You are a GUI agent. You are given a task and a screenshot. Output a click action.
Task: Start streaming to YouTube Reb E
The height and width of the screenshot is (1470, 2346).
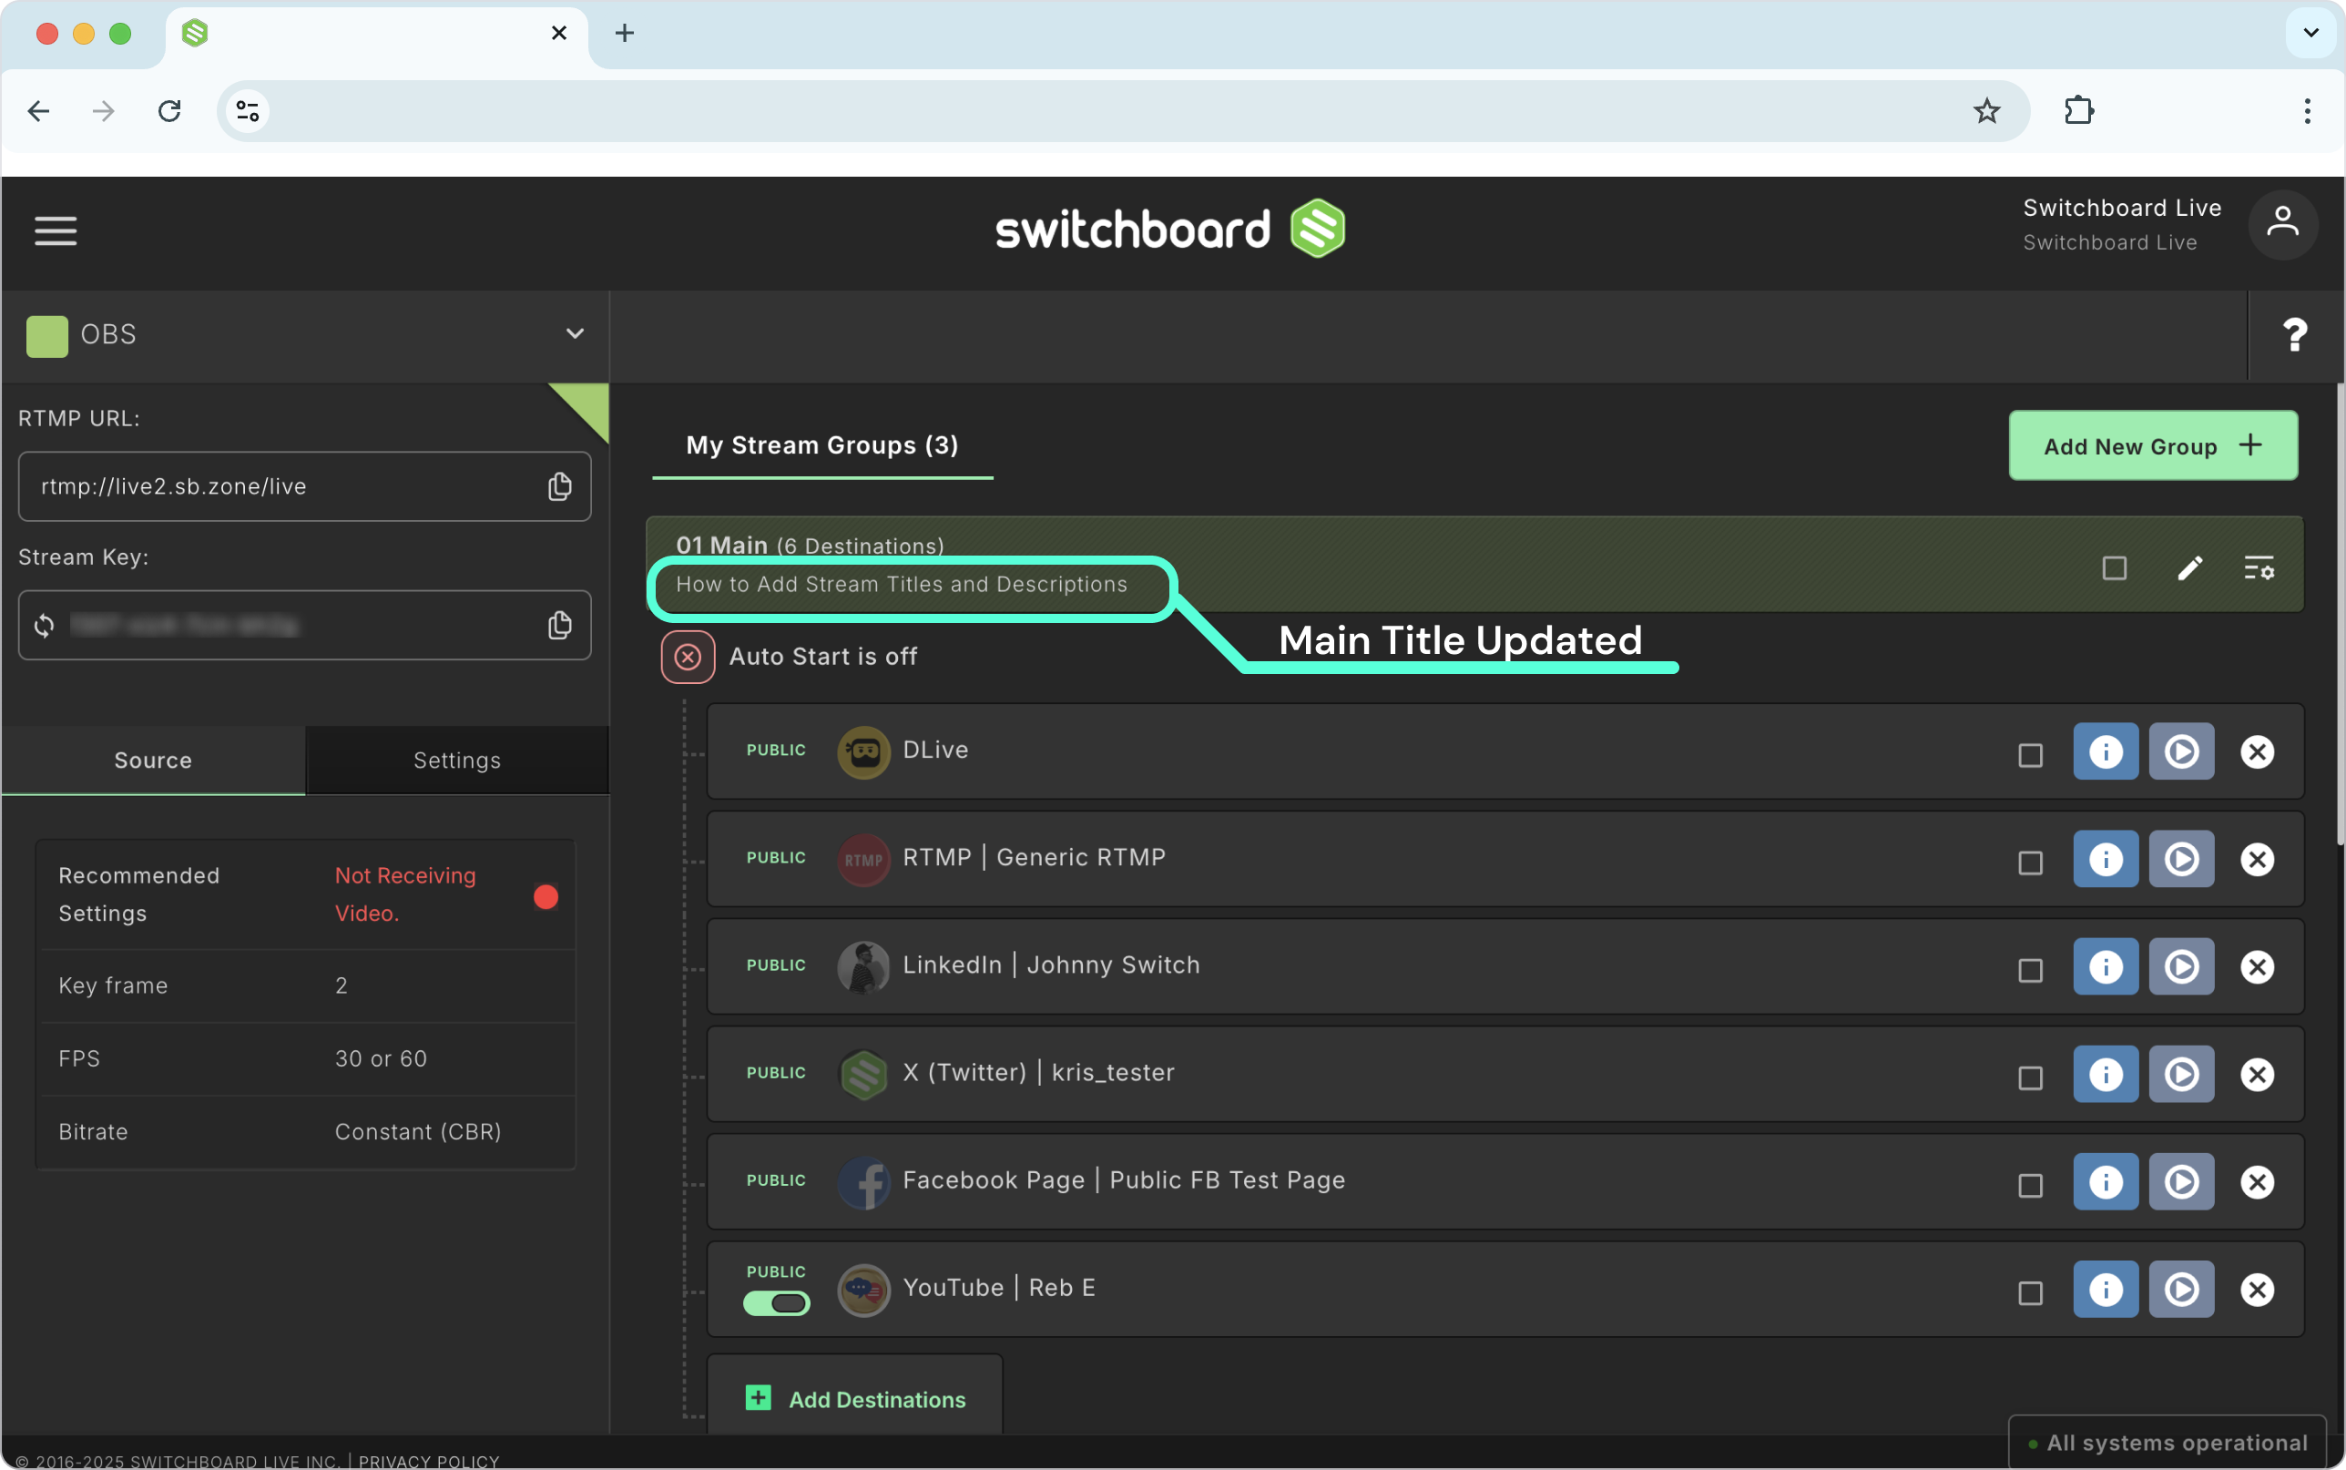(2182, 1291)
